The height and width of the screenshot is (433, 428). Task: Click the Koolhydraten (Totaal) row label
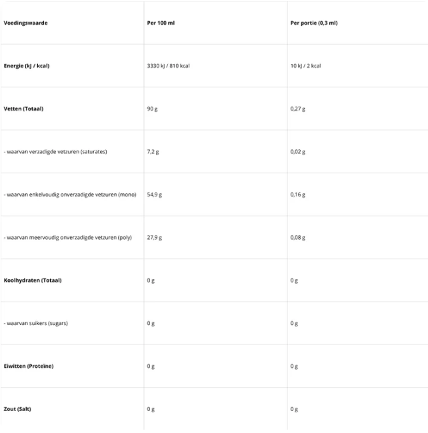33,280
